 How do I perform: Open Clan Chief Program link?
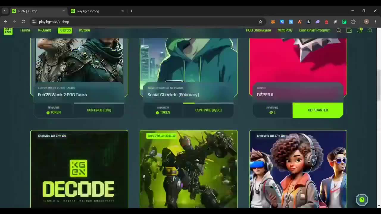coord(315,30)
